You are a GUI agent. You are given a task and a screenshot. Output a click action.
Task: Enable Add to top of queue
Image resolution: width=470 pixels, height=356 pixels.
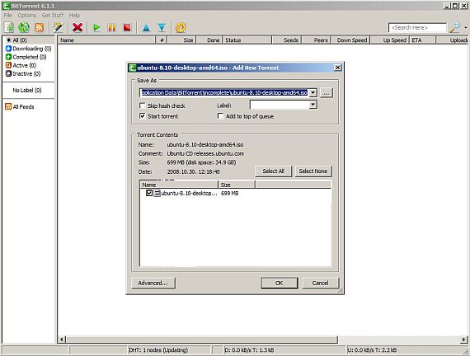click(221, 116)
